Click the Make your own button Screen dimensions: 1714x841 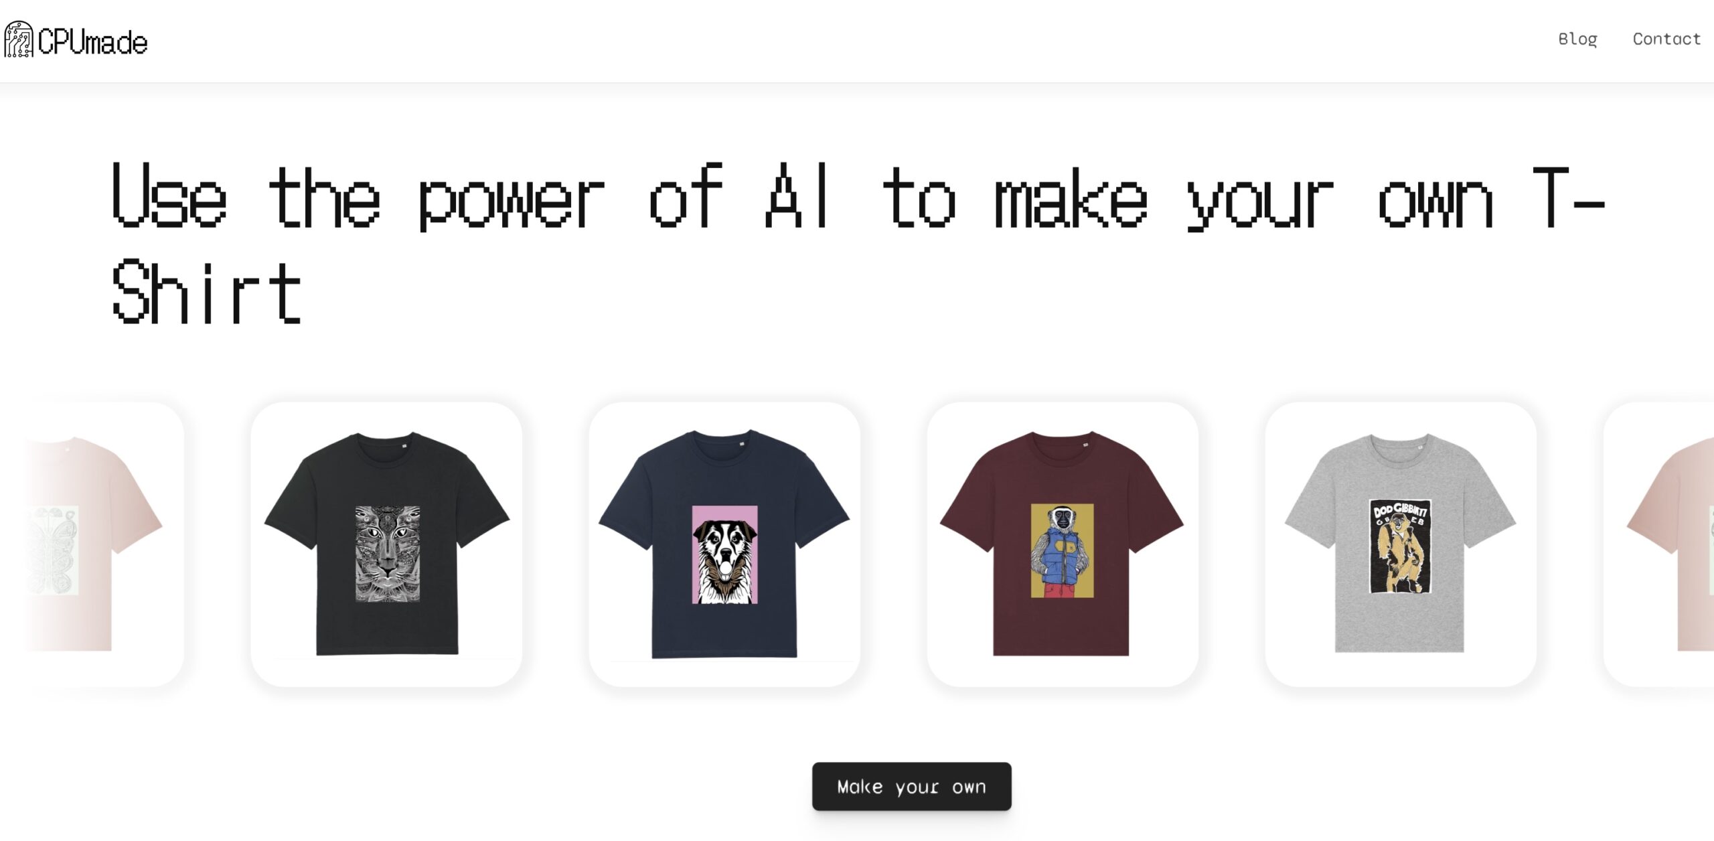pyautogui.click(x=911, y=786)
